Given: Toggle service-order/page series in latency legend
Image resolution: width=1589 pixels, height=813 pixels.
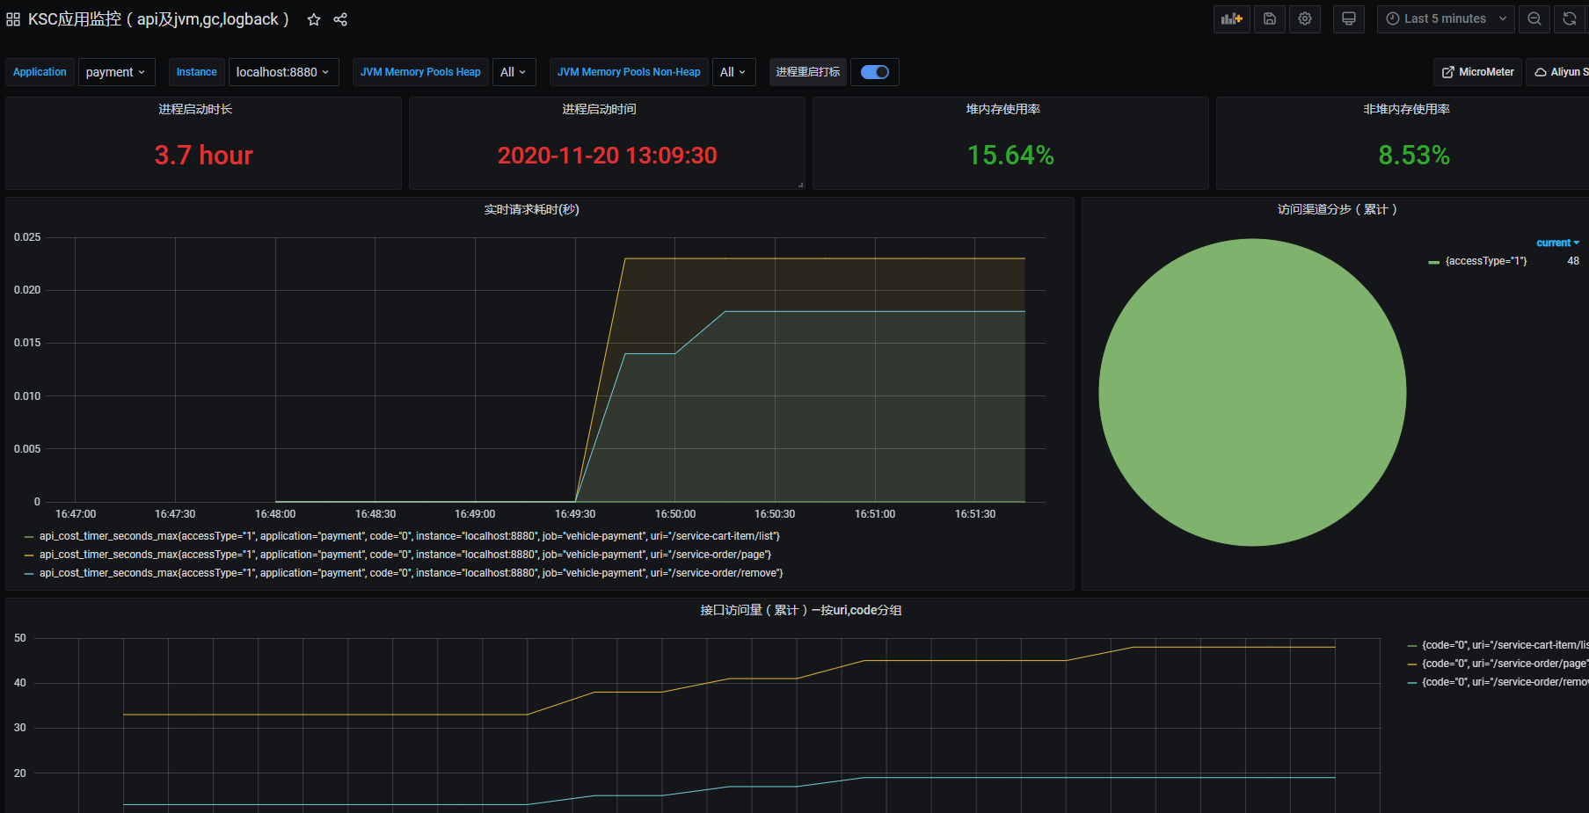Looking at the screenshot, I should click(405, 555).
